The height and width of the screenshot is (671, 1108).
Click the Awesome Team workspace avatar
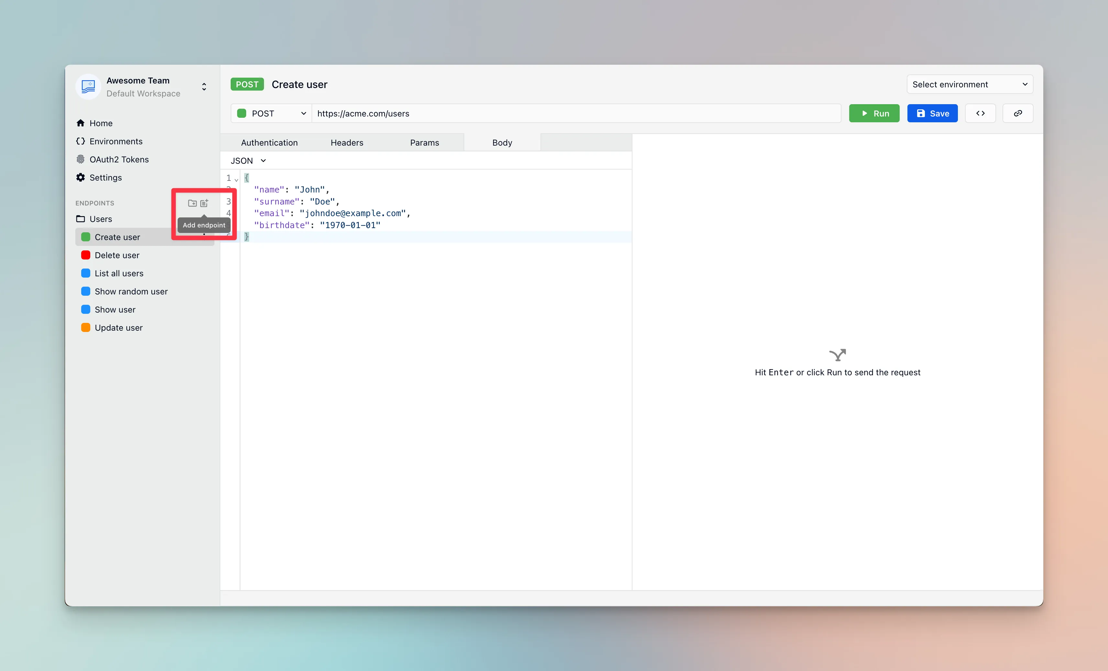(x=88, y=86)
